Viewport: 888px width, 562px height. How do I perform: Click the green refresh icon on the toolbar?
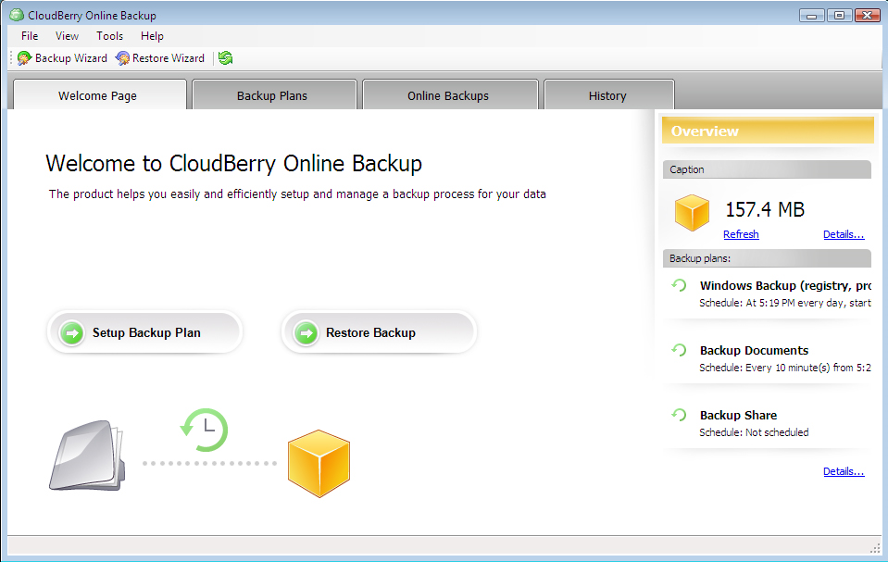click(x=225, y=57)
